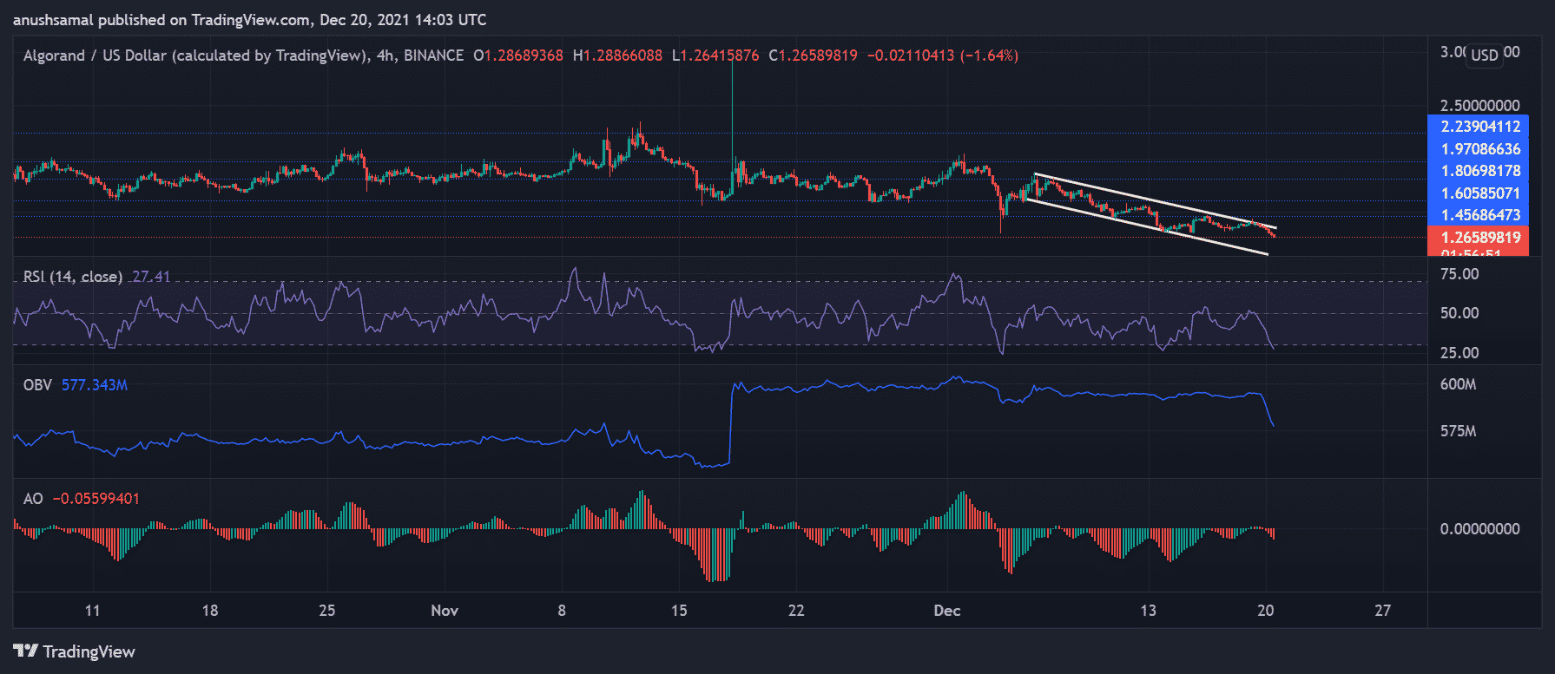Select the 1.60585071 price level tag
The height and width of the screenshot is (674, 1555).
[1479, 193]
